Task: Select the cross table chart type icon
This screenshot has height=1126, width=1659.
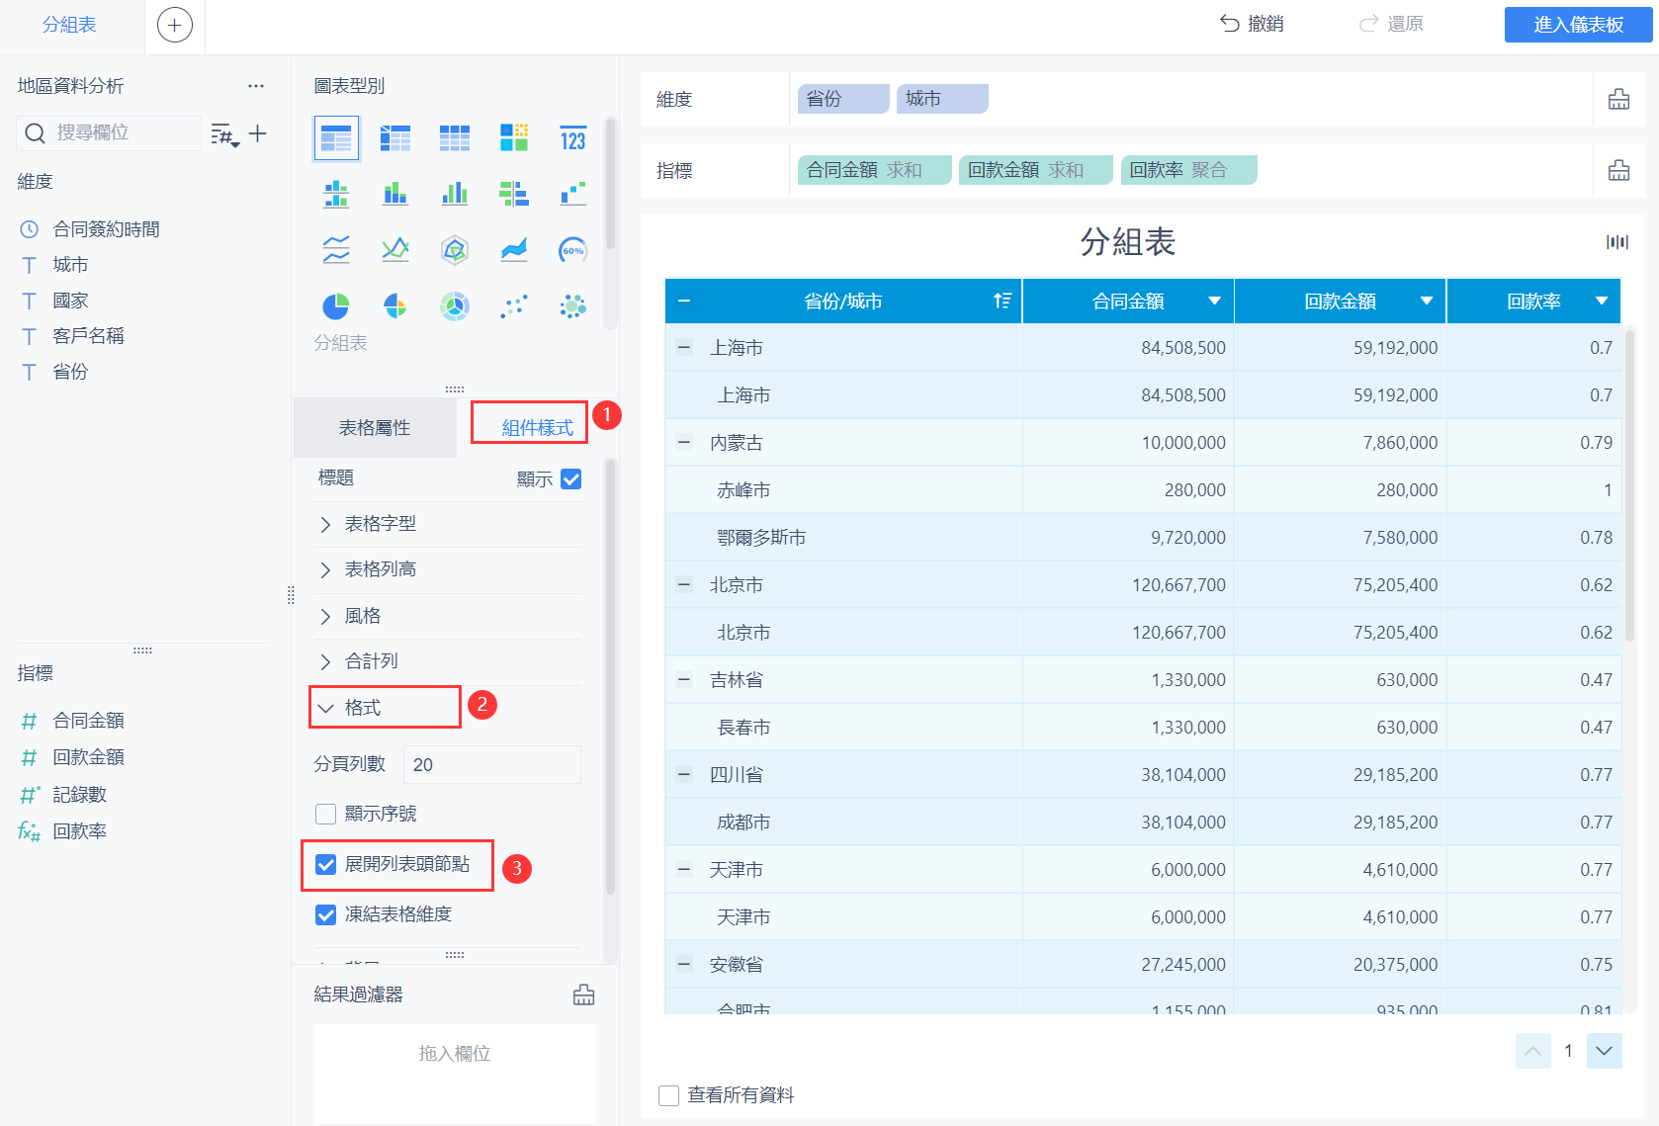Action: [395, 138]
